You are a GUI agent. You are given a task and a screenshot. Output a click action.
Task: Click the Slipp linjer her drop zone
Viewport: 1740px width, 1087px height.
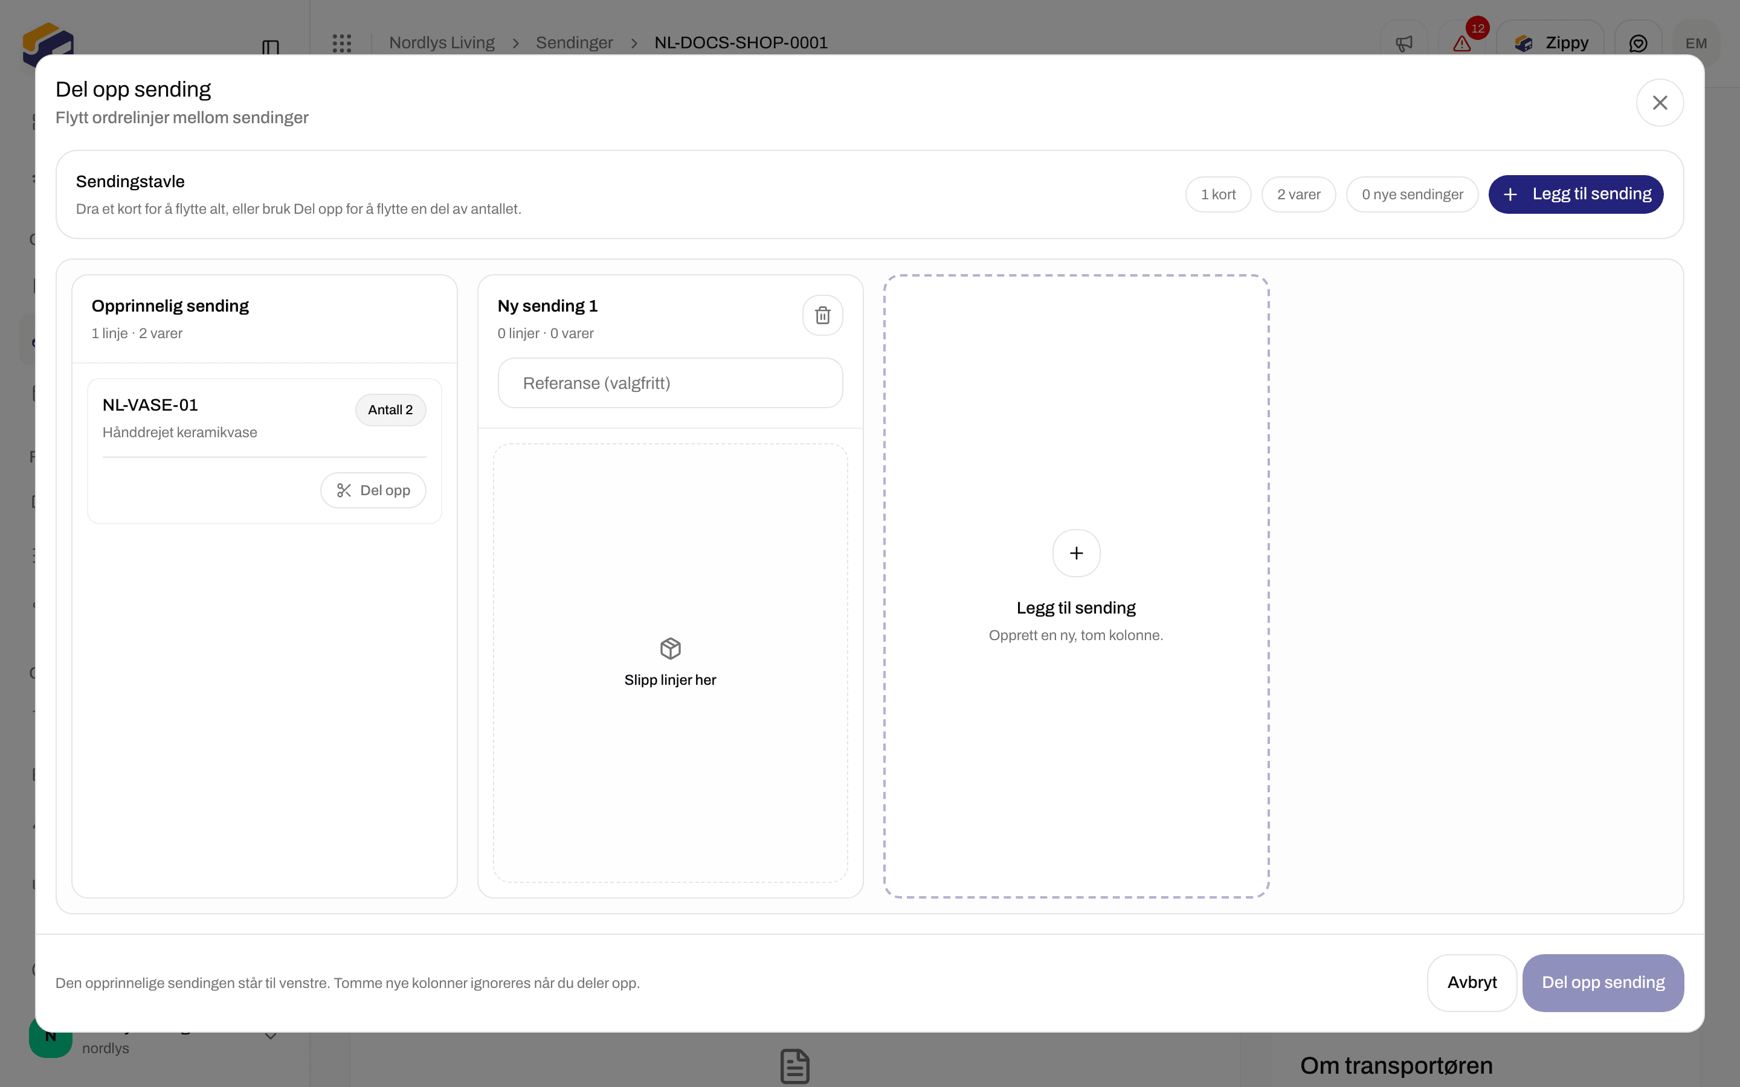tap(670, 663)
